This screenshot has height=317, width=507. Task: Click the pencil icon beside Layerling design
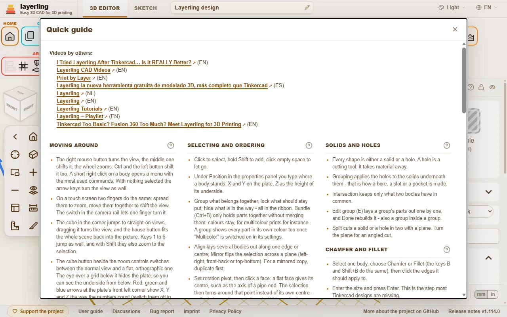click(307, 8)
